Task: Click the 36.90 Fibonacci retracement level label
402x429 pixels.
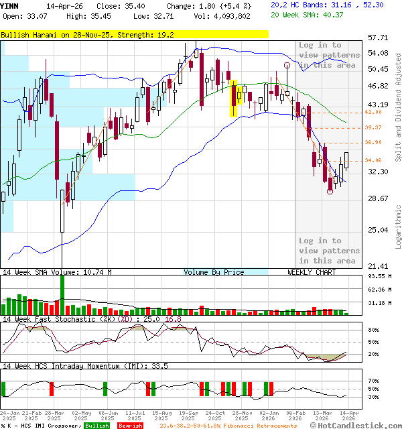Action: (x=373, y=142)
